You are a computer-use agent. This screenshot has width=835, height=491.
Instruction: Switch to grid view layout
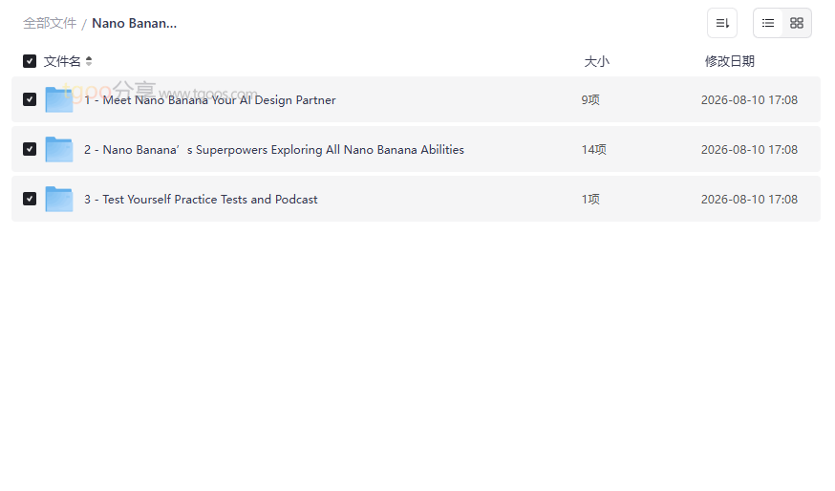pyautogui.click(x=797, y=23)
